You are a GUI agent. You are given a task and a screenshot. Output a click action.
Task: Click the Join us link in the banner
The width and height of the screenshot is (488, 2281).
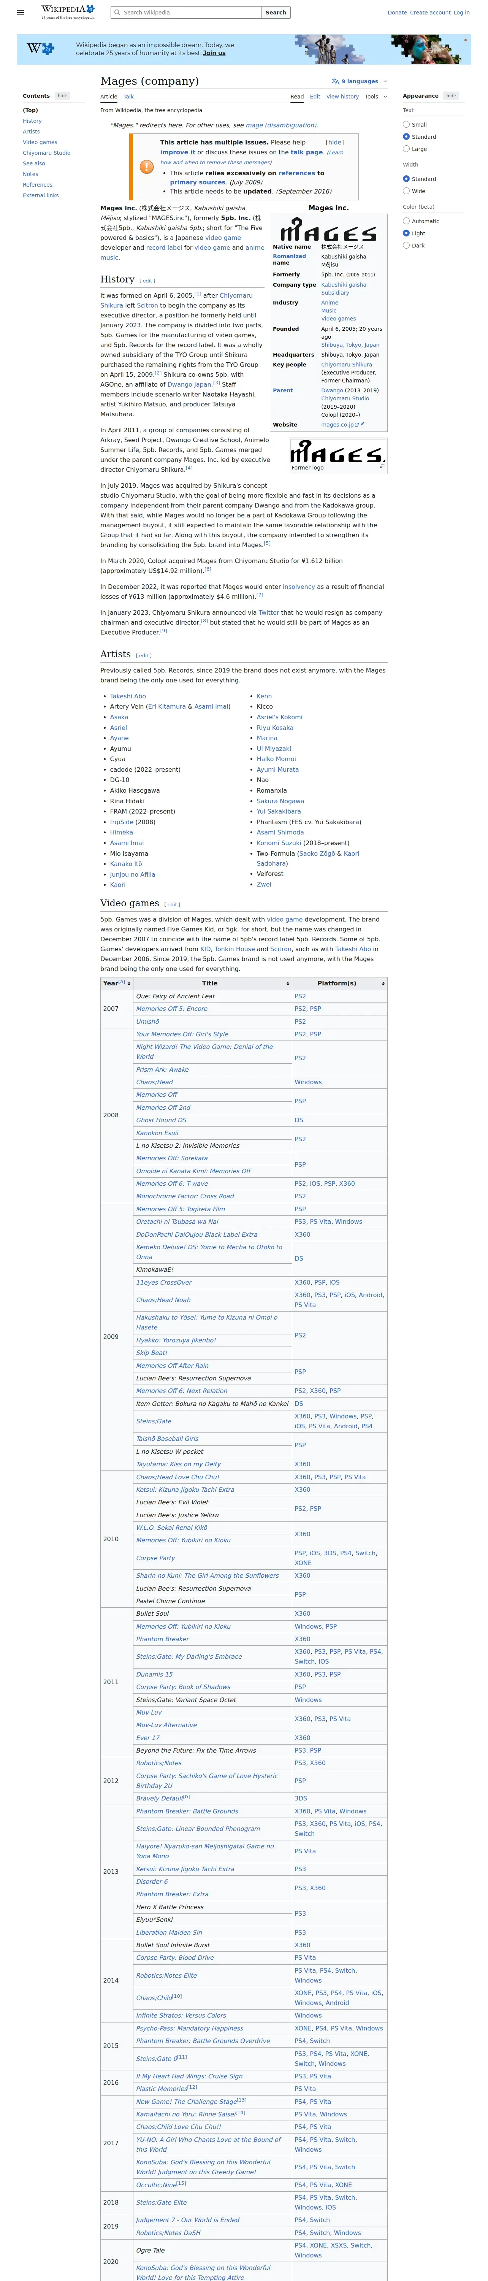click(214, 53)
